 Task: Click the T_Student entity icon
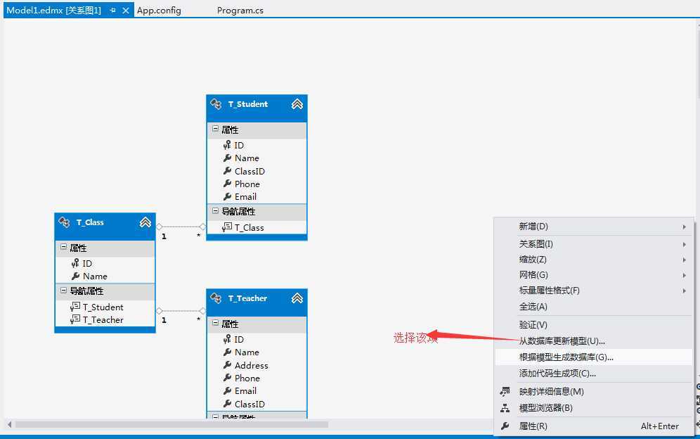[216, 104]
